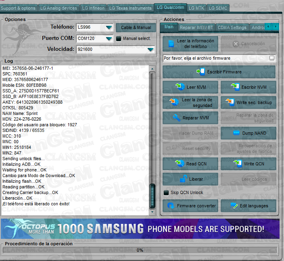Image resolution: width=284 pixels, height=261 pixels.
Task: Open the CDMA Settings tab
Action: [x=232, y=27]
